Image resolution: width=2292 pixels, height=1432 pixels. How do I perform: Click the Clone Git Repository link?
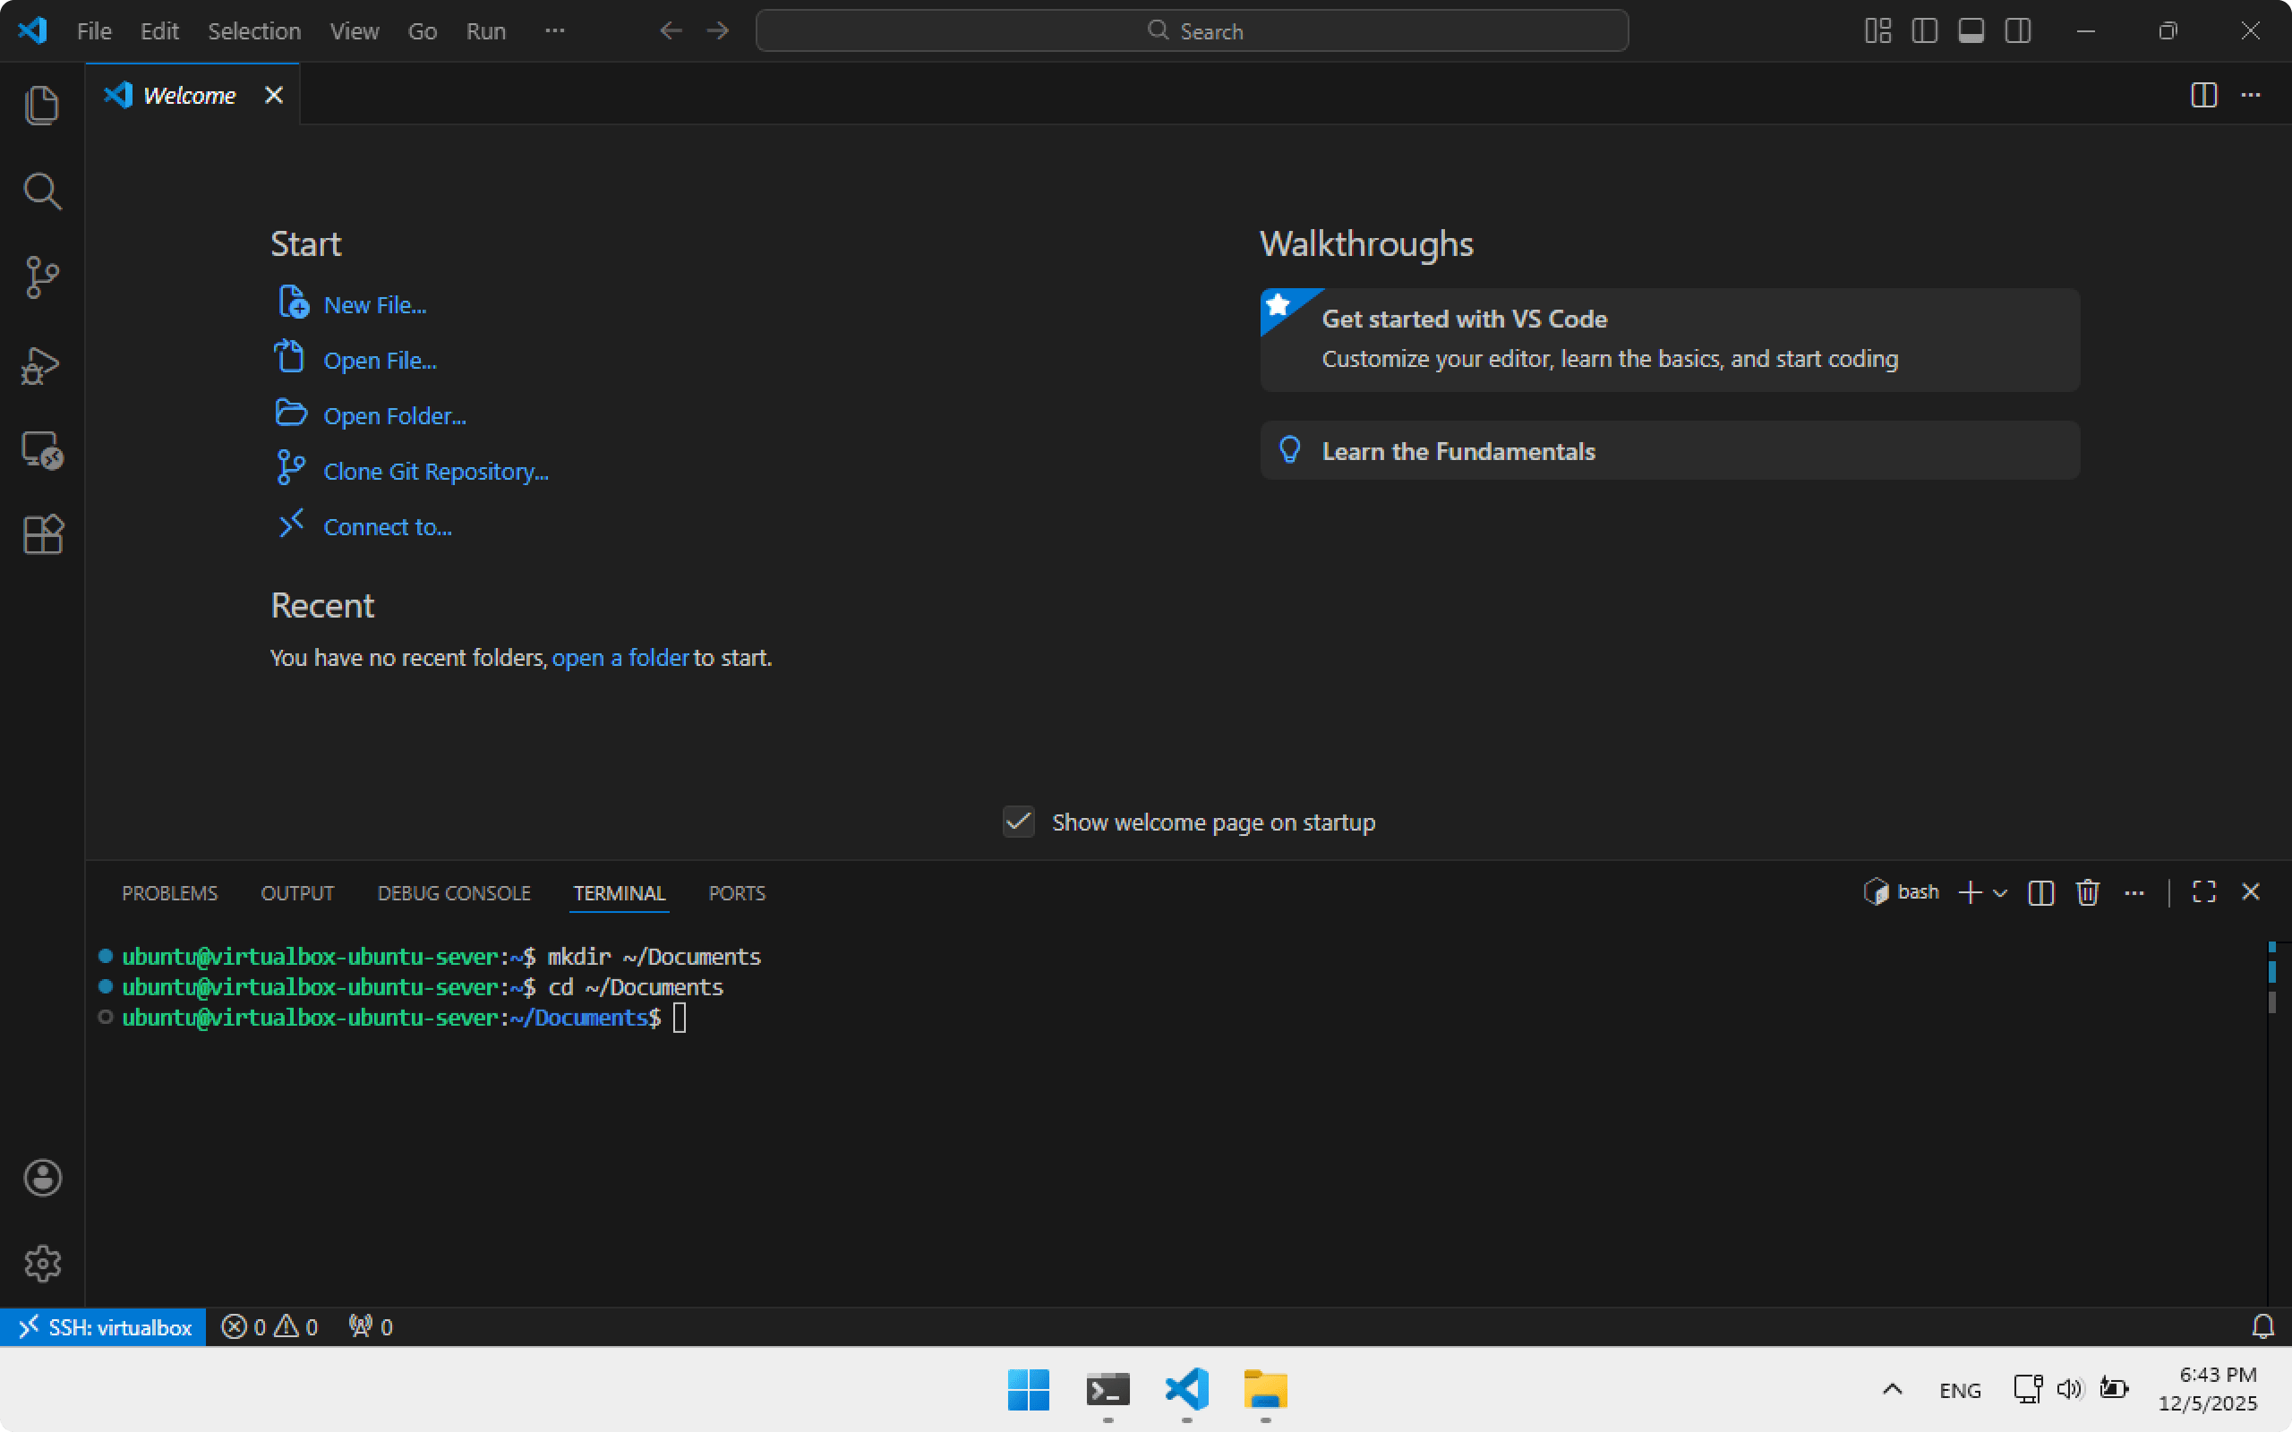point(436,472)
